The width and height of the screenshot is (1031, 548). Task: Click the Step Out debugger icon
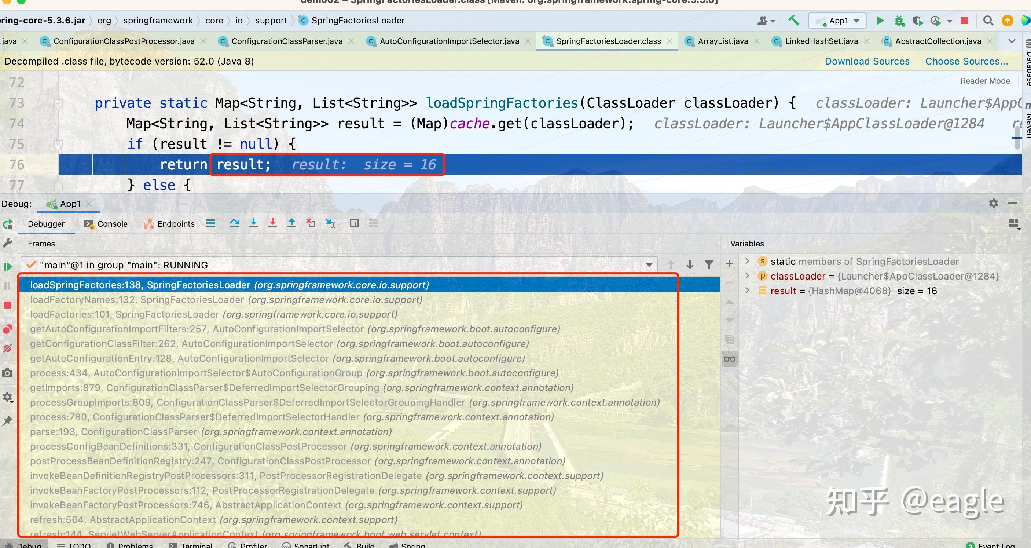point(292,223)
